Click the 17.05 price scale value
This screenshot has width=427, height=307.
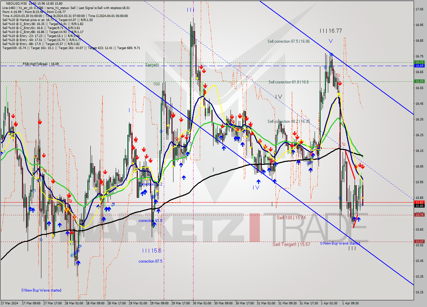pyautogui.click(x=419, y=9)
